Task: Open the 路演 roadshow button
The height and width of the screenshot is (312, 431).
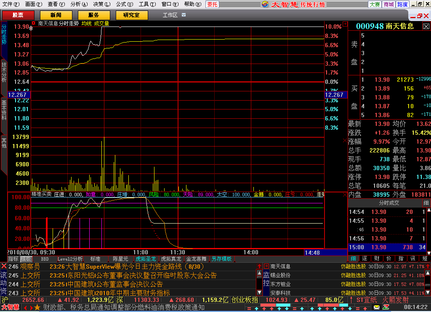Action: click(402, 4)
